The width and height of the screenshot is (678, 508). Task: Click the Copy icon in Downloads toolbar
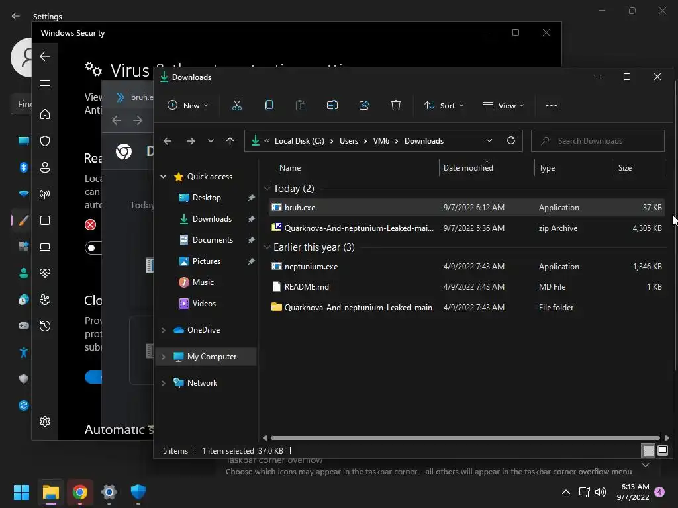[x=269, y=105]
